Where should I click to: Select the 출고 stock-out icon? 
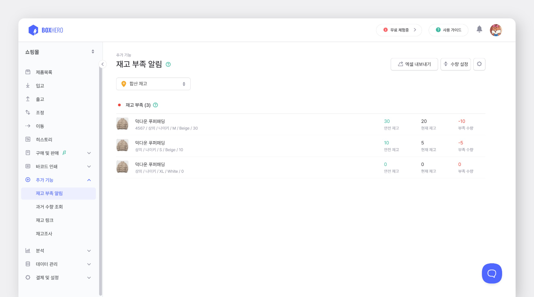[x=28, y=99]
